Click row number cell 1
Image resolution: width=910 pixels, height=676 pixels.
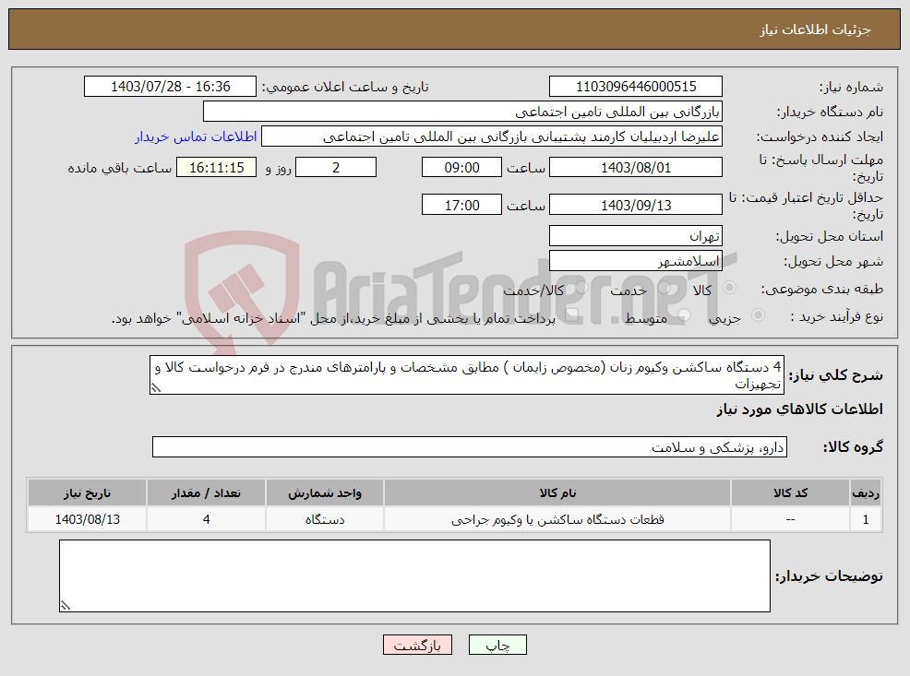pos(866,519)
